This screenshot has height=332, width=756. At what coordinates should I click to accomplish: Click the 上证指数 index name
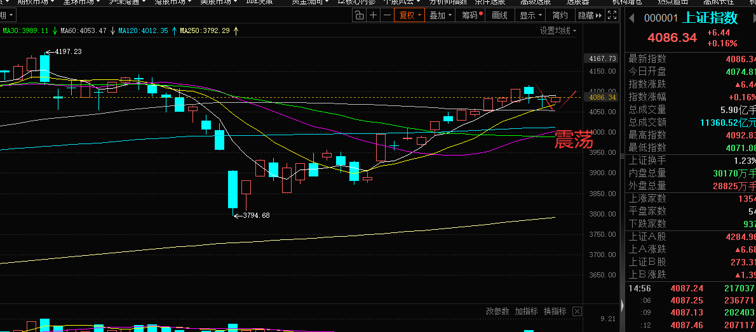pos(711,18)
